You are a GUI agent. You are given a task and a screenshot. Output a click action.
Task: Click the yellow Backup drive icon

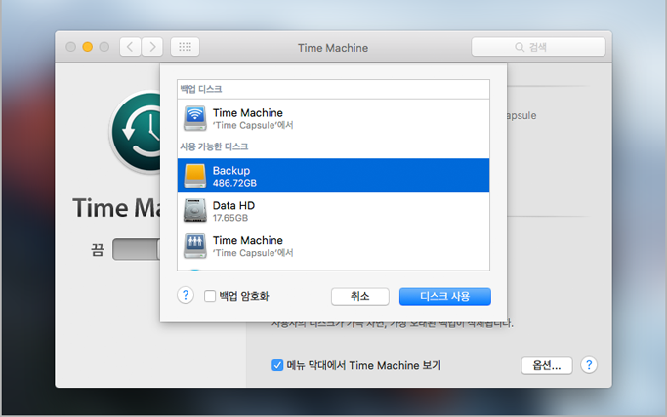tap(194, 176)
